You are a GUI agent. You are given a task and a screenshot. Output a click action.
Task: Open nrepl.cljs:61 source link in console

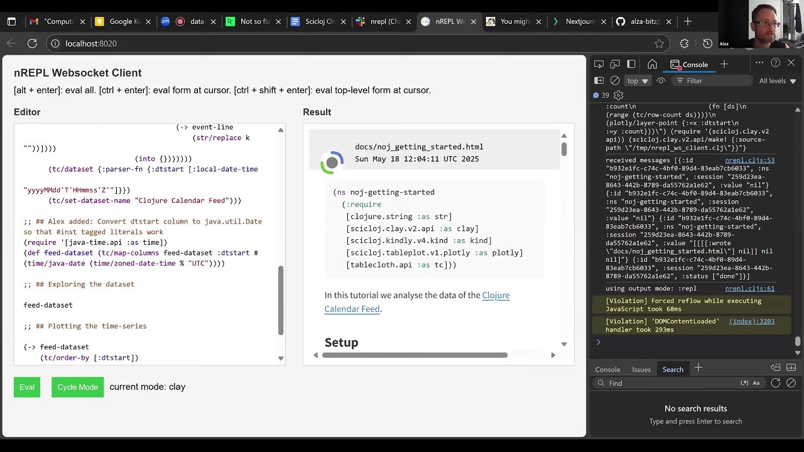click(749, 289)
